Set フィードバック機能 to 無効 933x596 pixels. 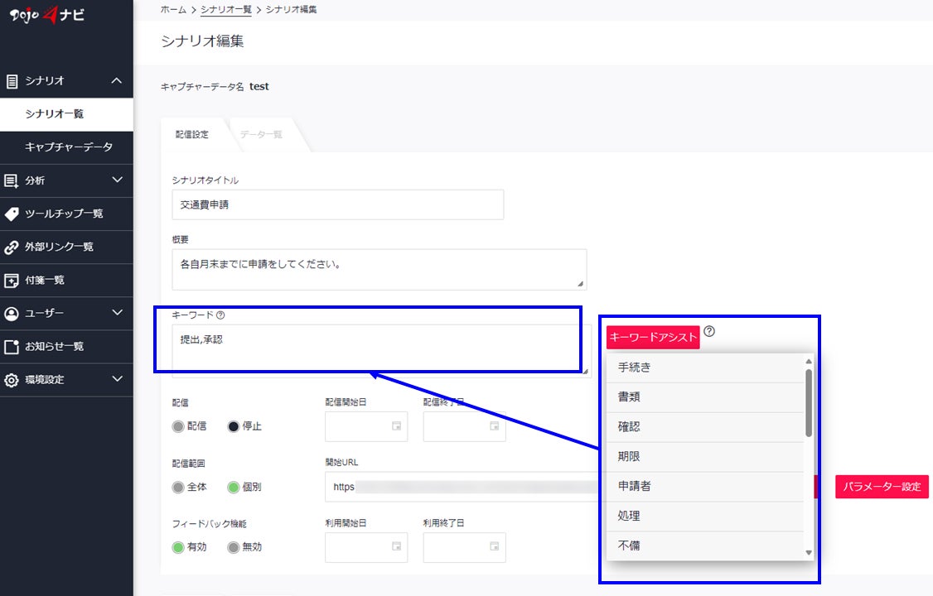(234, 547)
